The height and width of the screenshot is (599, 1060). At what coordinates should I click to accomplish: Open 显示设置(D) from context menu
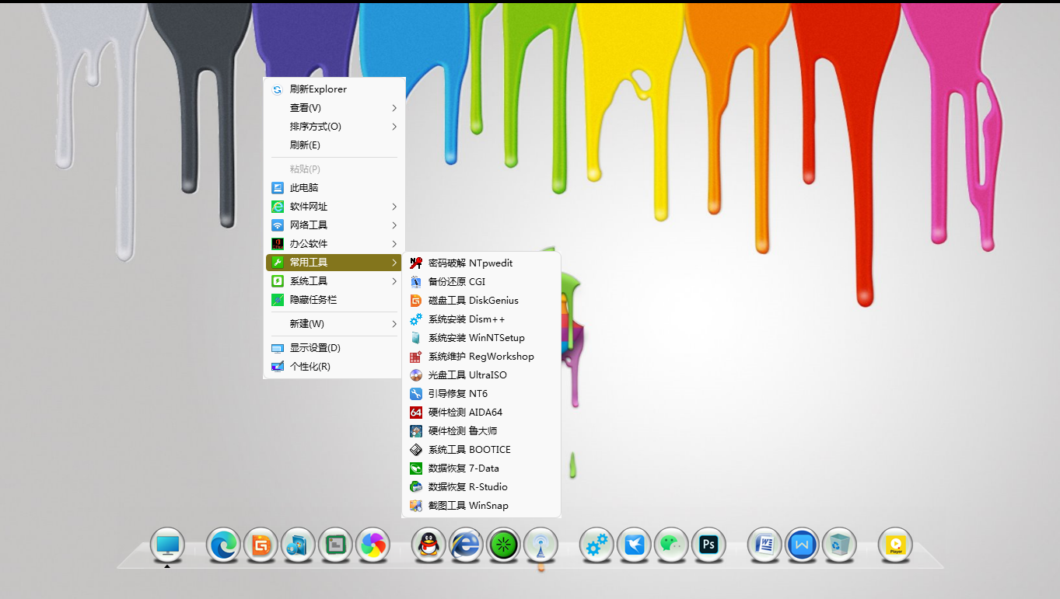point(334,348)
